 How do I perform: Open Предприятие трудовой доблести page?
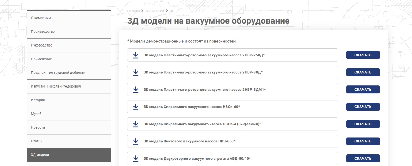(x=58, y=73)
